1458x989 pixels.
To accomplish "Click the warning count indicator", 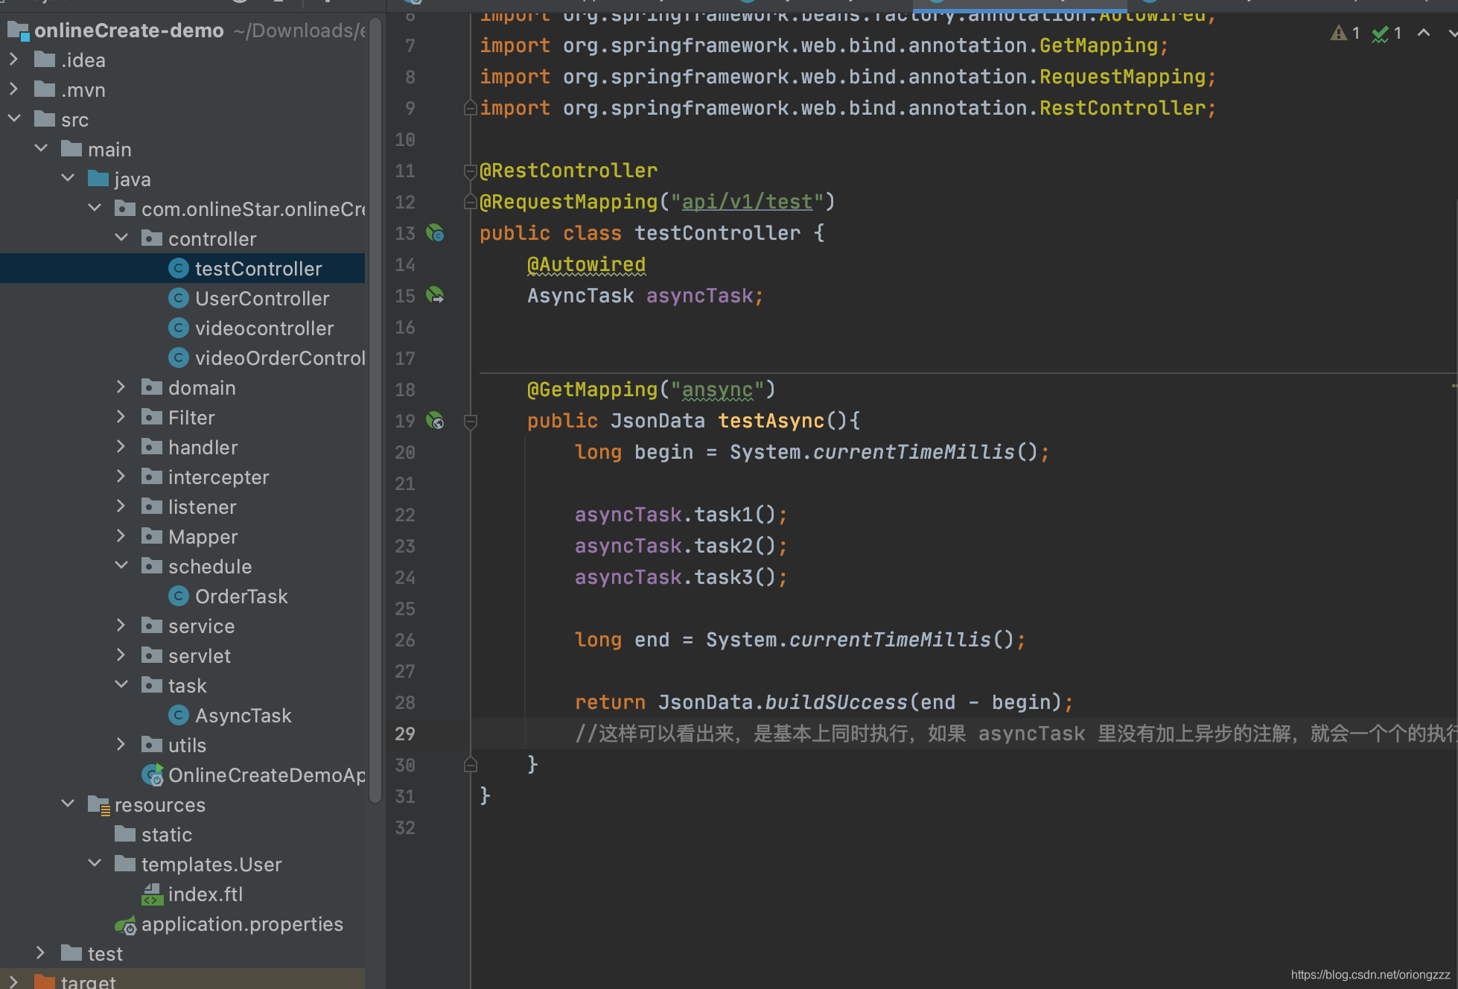I will [x=1346, y=33].
